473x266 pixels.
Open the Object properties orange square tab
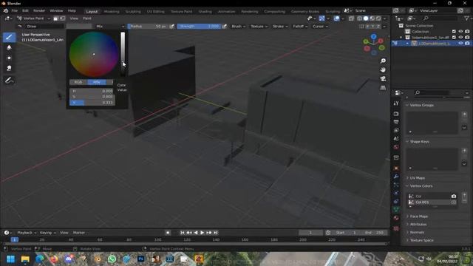click(396, 168)
